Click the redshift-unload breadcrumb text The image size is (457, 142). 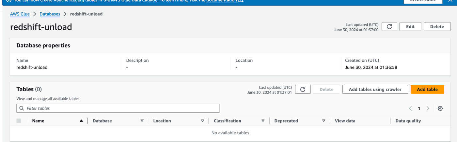click(87, 14)
